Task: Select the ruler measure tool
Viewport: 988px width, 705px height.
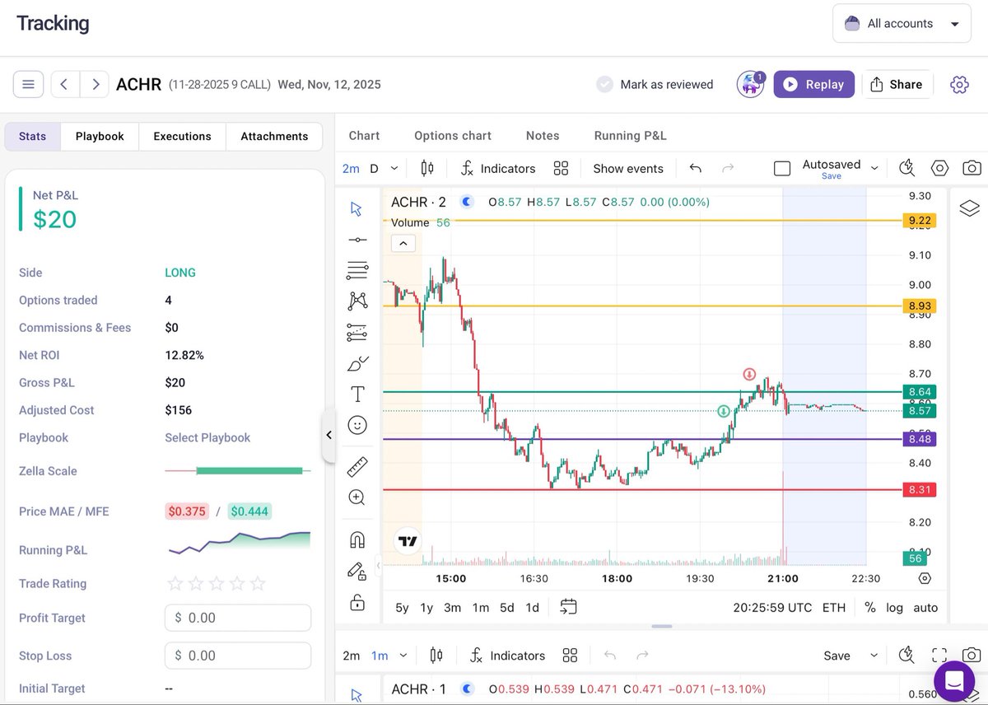Action: tap(357, 467)
